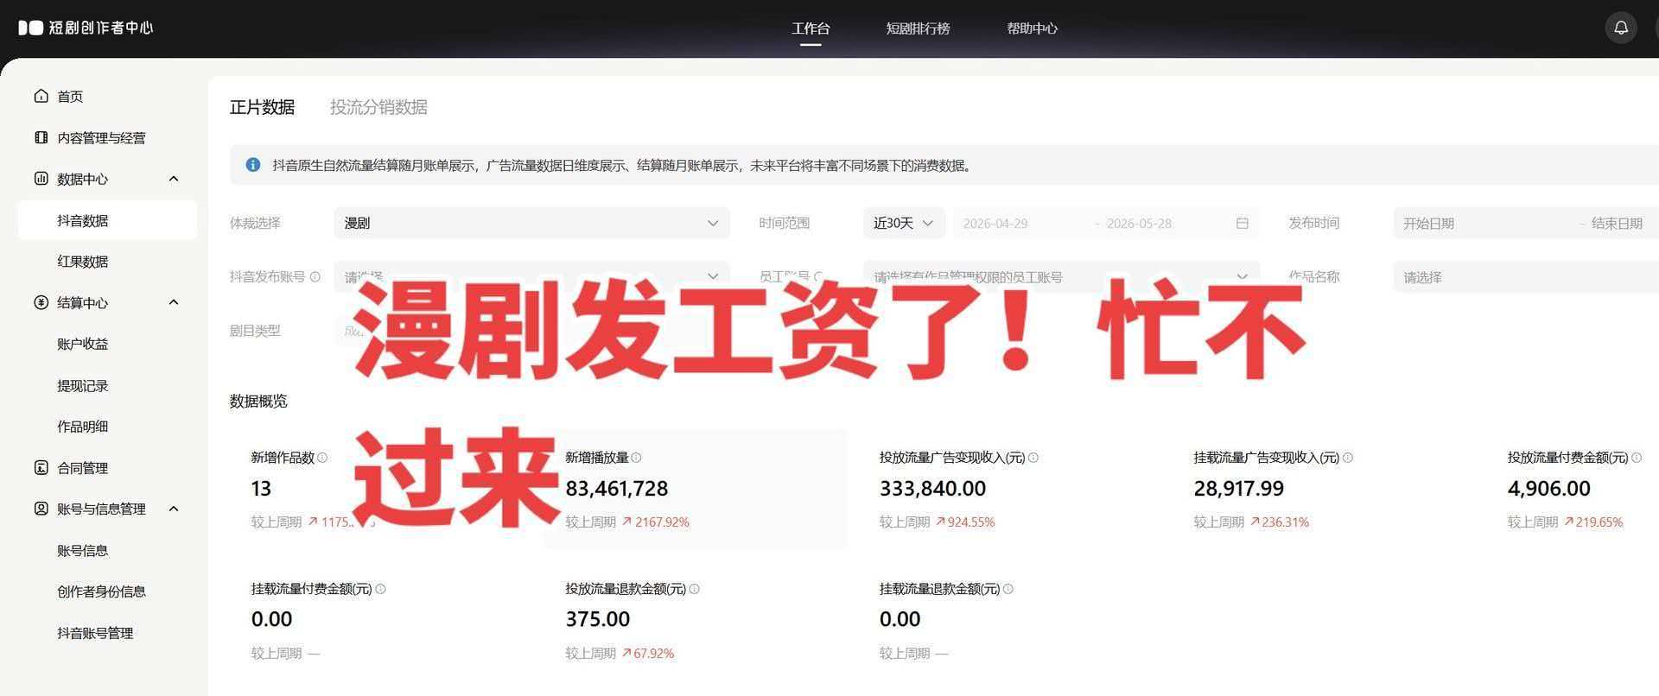Click the 数据中心 chart icon
This screenshot has height=696, width=1659.
pos(41,179)
